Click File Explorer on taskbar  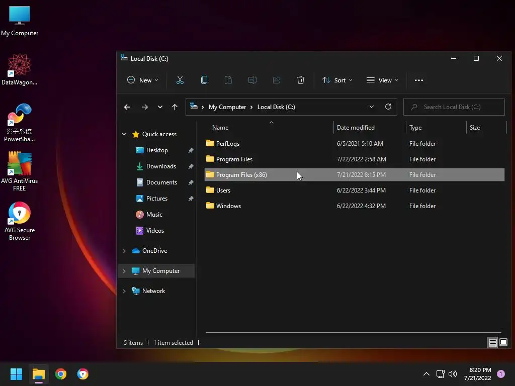click(x=38, y=374)
